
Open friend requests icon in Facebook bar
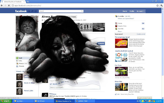tap(29, 11)
